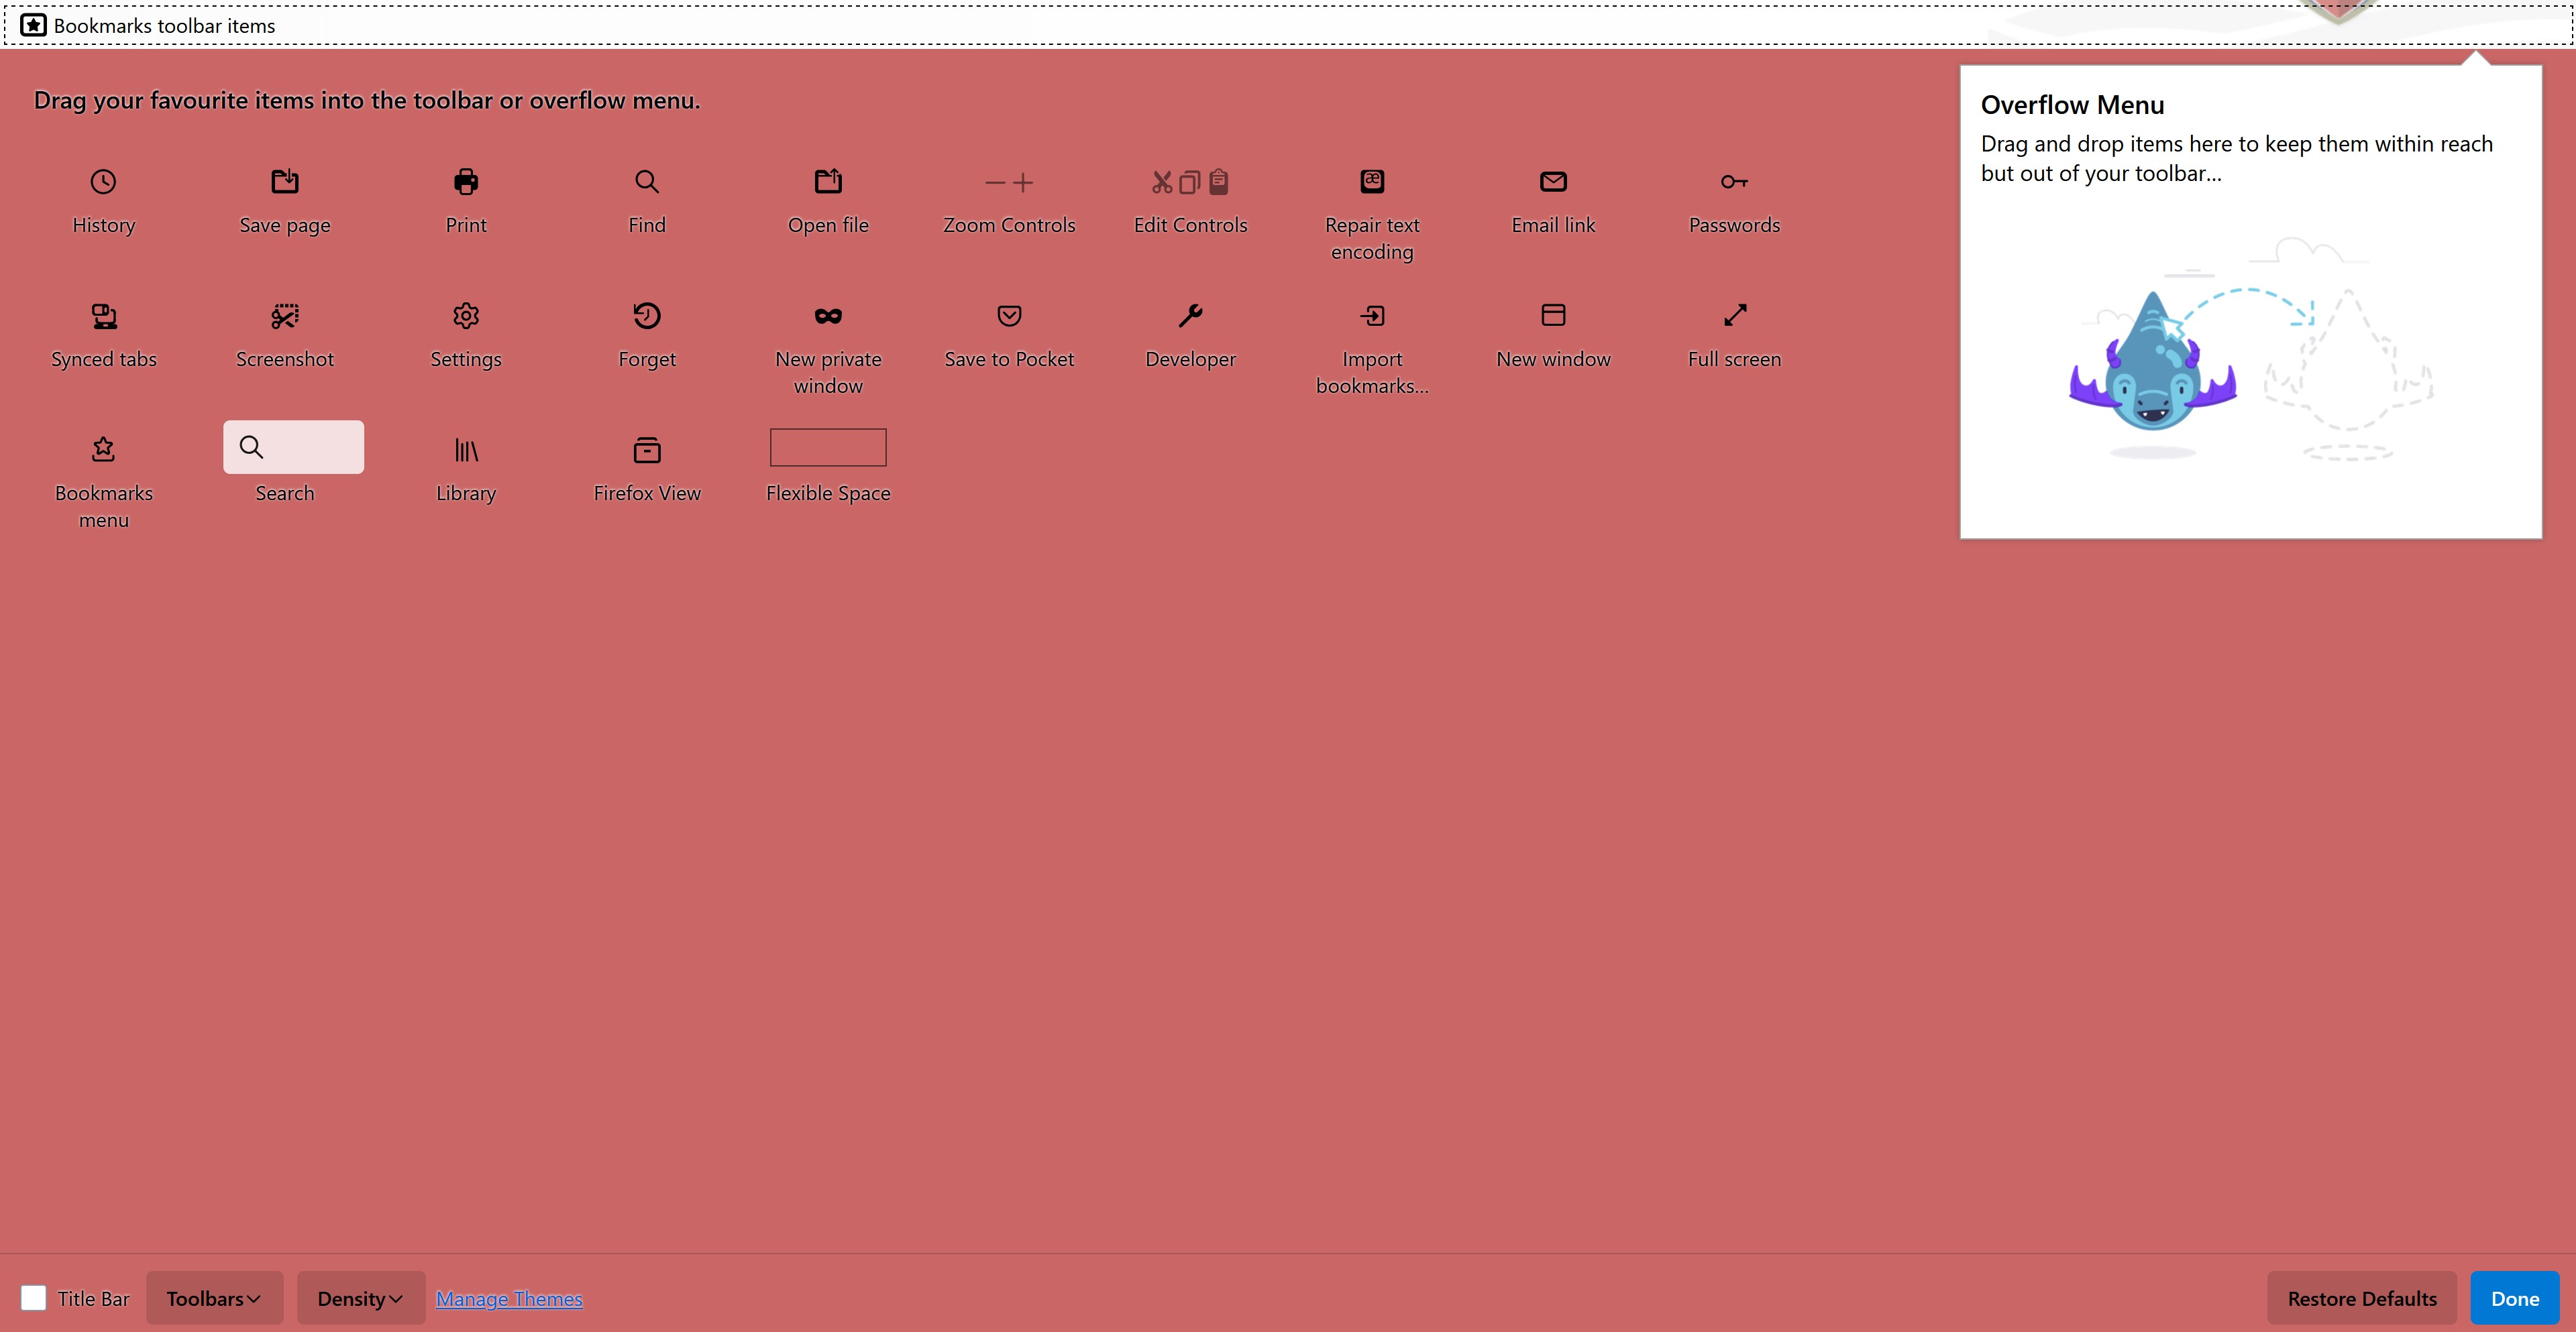Viewport: 2576px width, 1332px height.
Task: Select the Save page icon
Action: tap(285, 181)
